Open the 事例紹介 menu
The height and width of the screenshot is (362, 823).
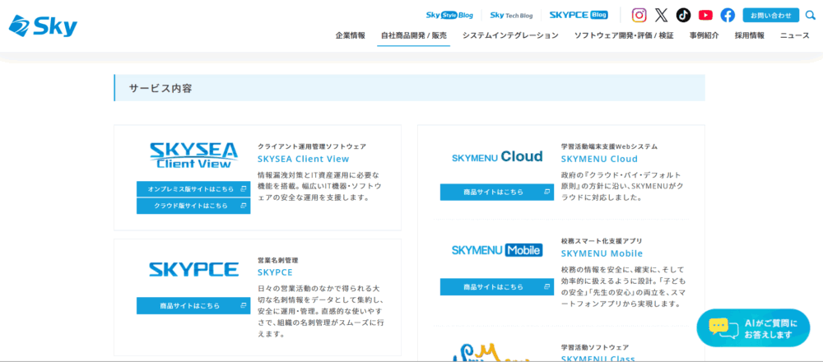(x=704, y=35)
